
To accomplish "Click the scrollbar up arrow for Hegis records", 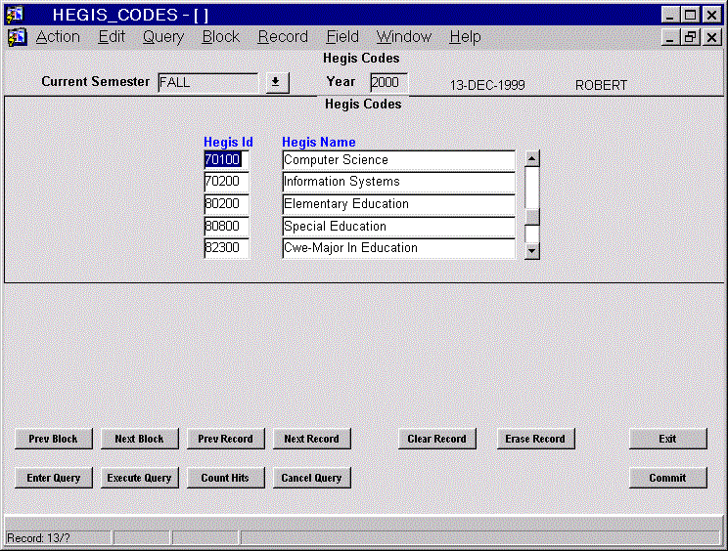I will tap(531, 158).
